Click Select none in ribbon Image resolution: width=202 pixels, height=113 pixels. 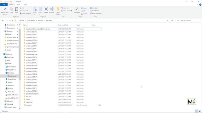pyautogui.click(x=94, y=11)
